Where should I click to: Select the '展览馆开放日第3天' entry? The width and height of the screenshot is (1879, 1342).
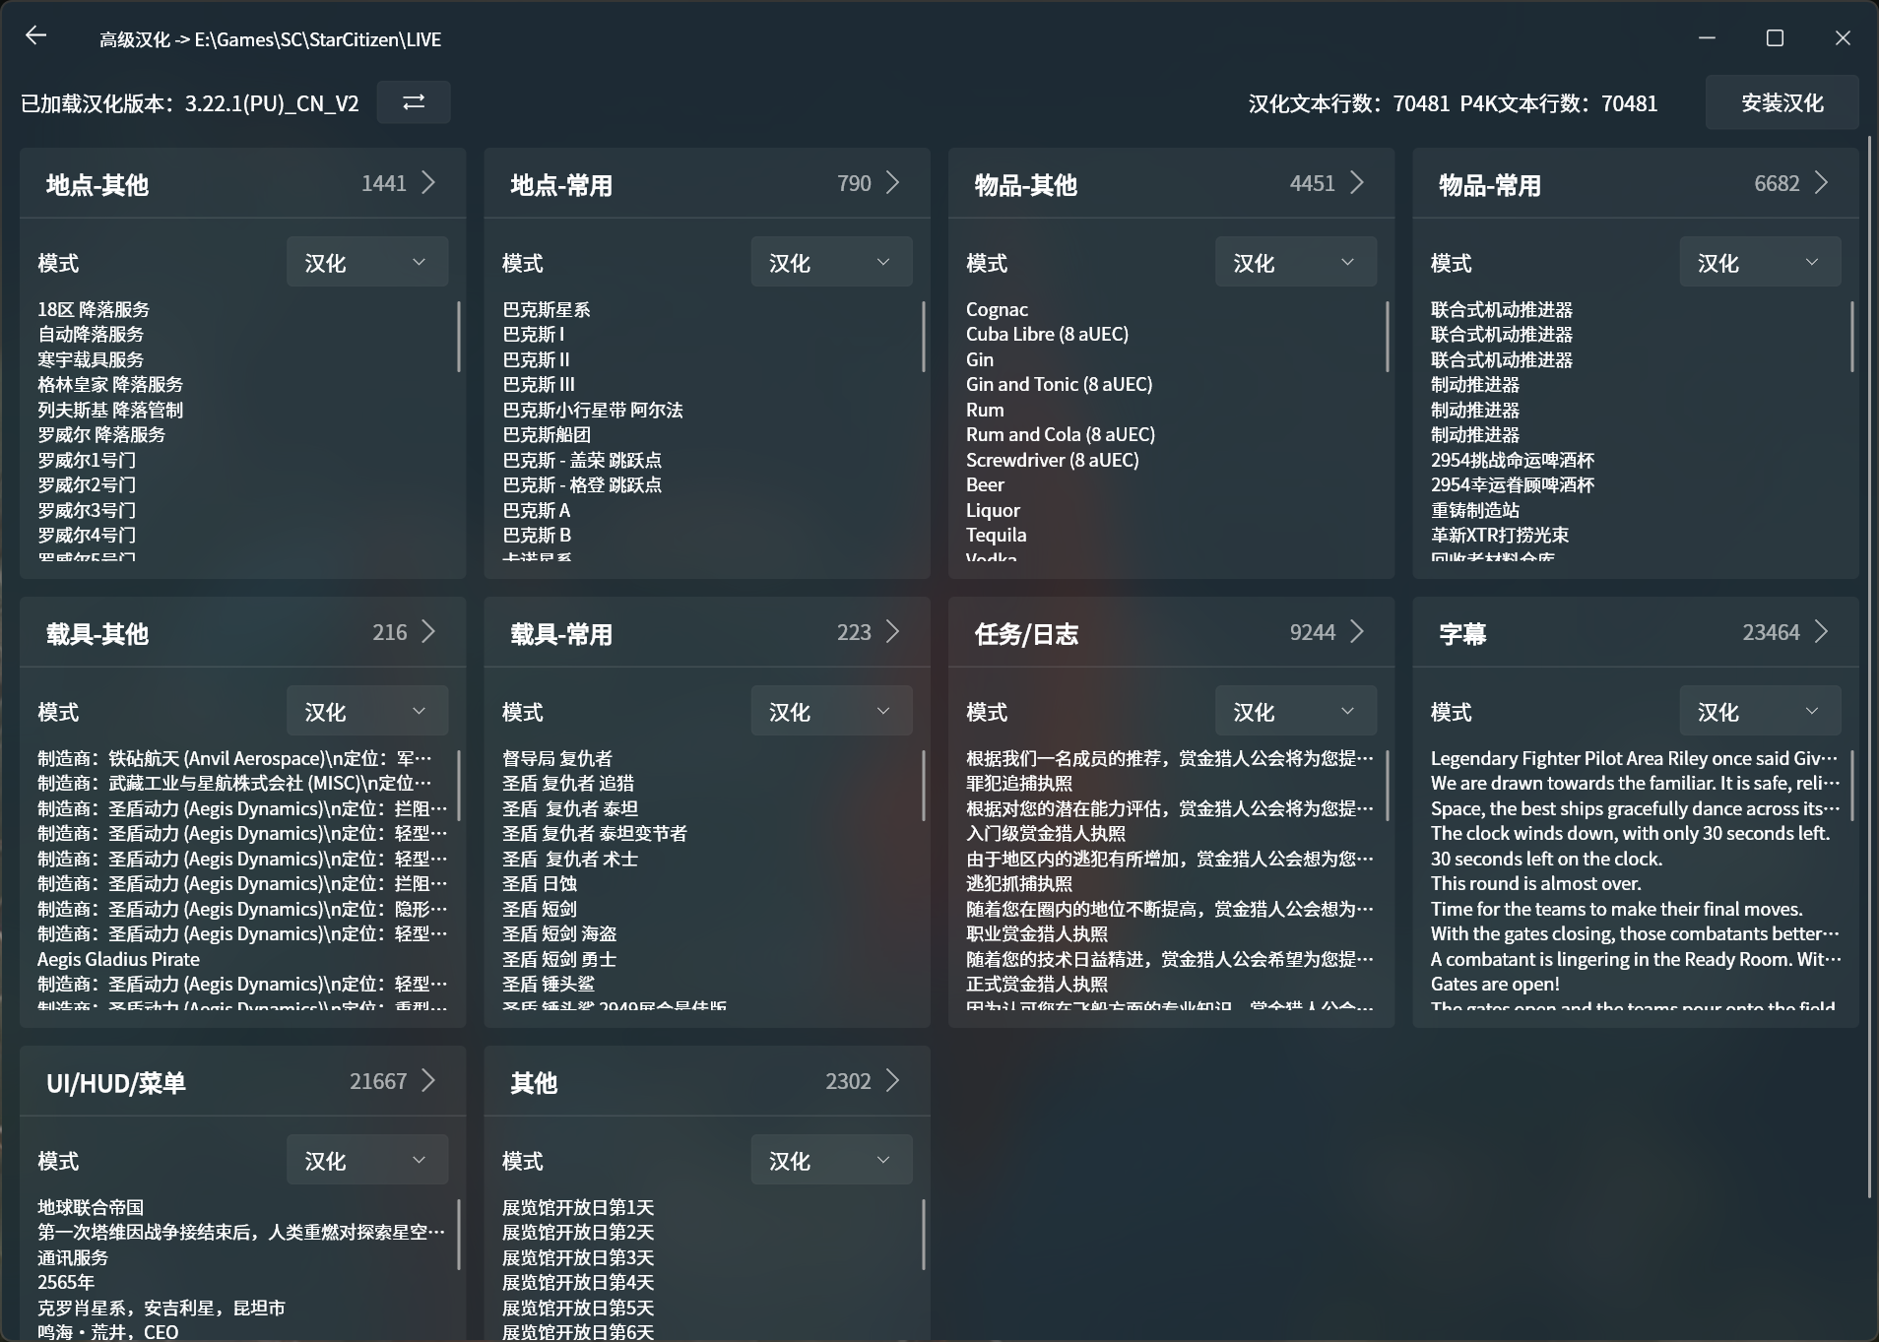coord(578,1257)
